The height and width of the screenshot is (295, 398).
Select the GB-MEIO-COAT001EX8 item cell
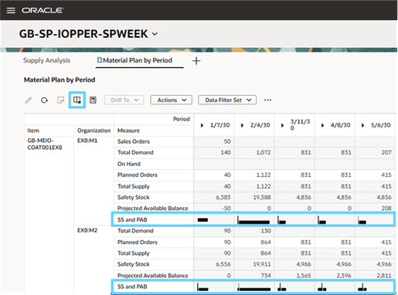pyautogui.click(x=45, y=144)
